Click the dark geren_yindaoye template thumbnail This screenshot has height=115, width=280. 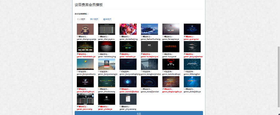pos(107,99)
